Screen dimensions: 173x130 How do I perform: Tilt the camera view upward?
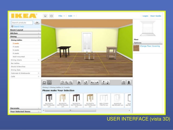104,83
